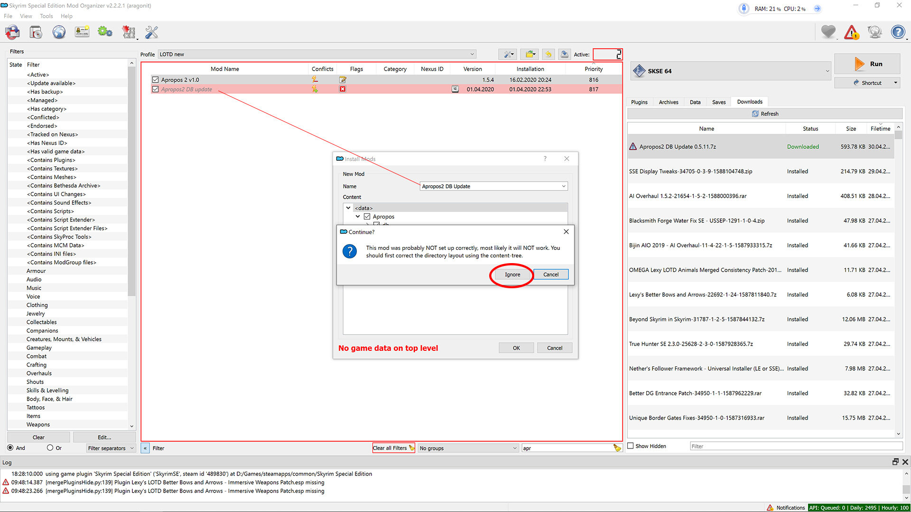Viewport: 911px width, 512px height.
Task: Open the mod Name combo box dropdown
Action: (563, 186)
